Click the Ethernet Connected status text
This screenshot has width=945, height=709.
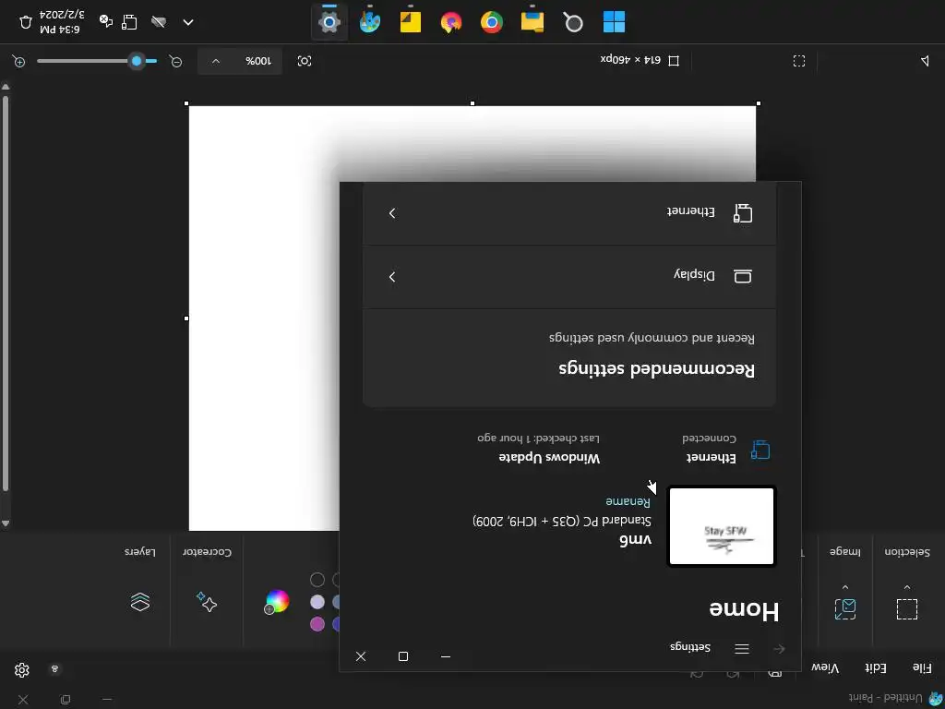pos(710,448)
